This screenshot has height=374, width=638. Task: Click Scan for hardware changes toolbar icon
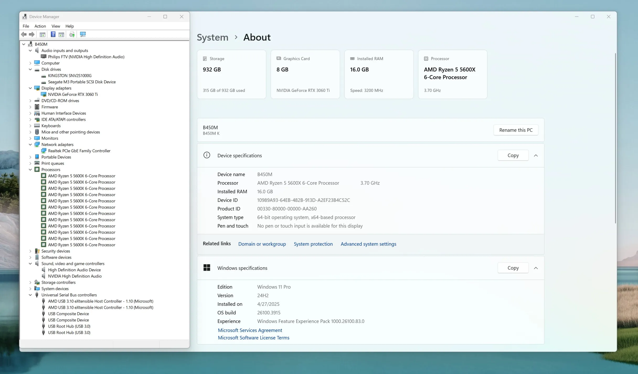83,34
